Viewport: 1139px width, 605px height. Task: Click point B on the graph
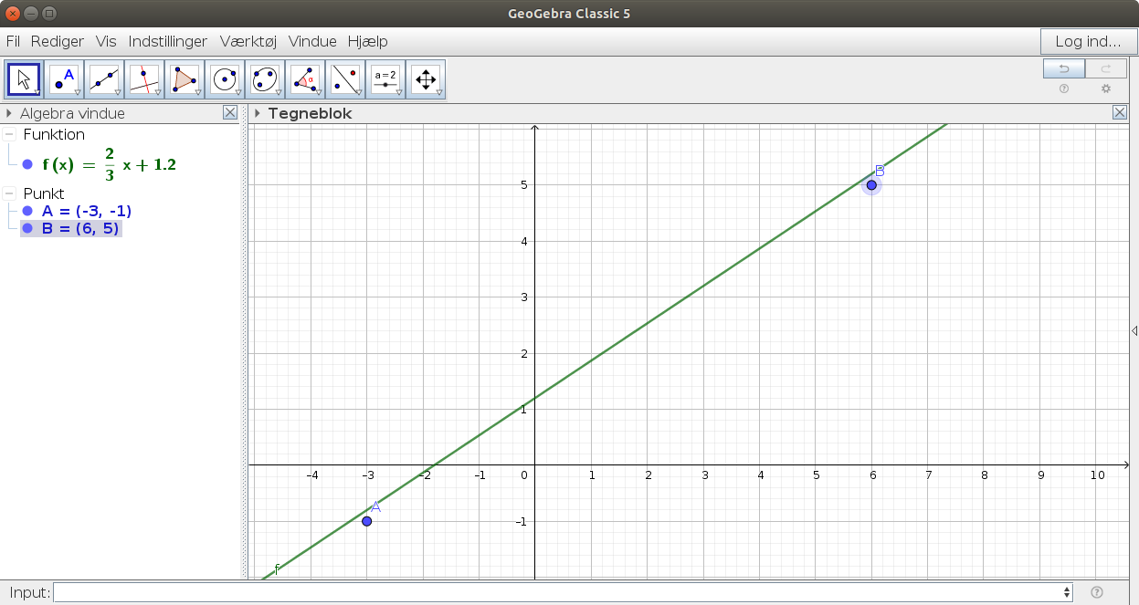pos(871,185)
